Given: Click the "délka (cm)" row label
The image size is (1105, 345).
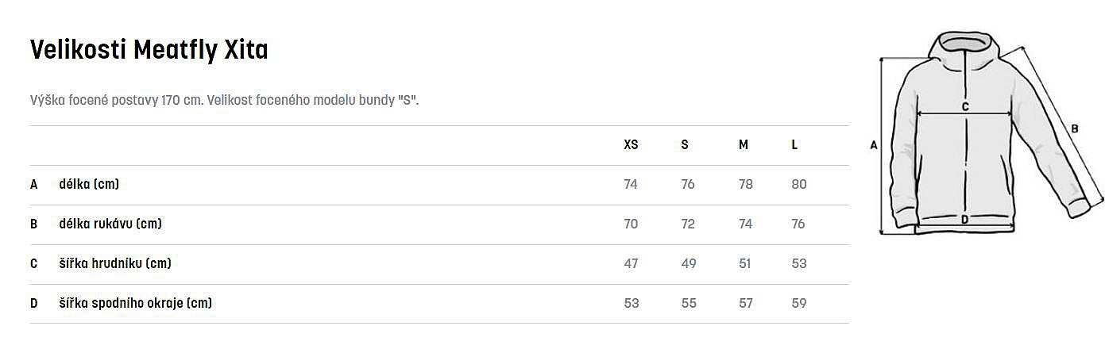Looking at the screenshot, I should [89, 185].
